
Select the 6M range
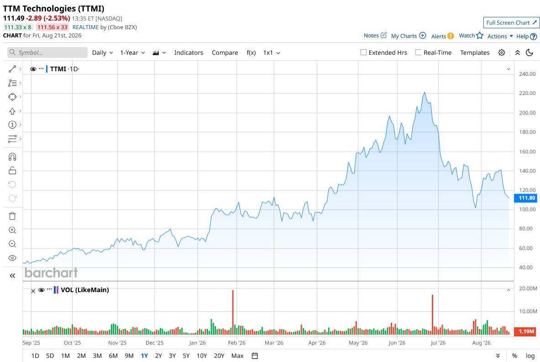113,356
